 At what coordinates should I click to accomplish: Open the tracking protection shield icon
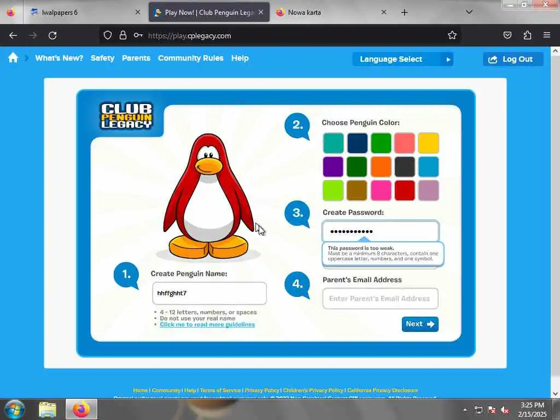point(108,35)
